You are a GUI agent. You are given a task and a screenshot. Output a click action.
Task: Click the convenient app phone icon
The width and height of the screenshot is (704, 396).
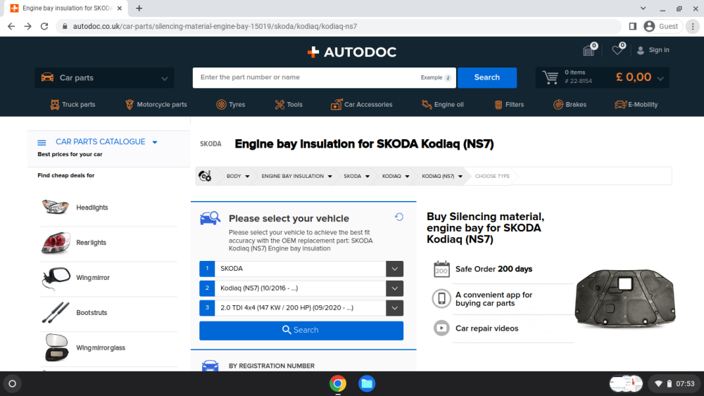click(x=441, y=299)
